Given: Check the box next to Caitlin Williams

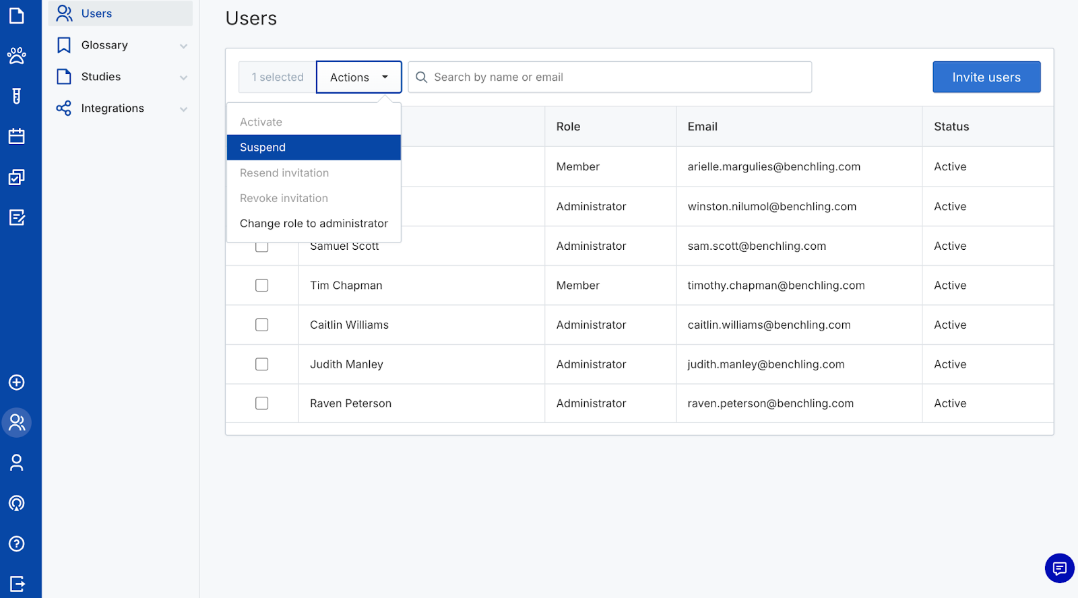Looking at the screenshot, I should (262, 325).
